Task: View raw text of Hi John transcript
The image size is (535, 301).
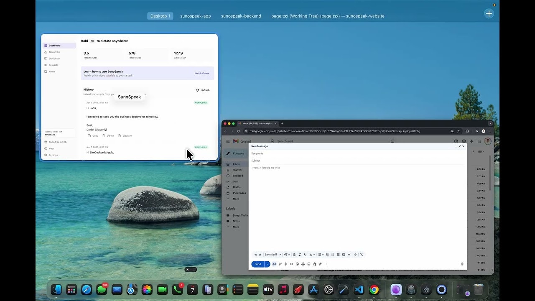Action: pyautogui.click(x=125, y=136)
